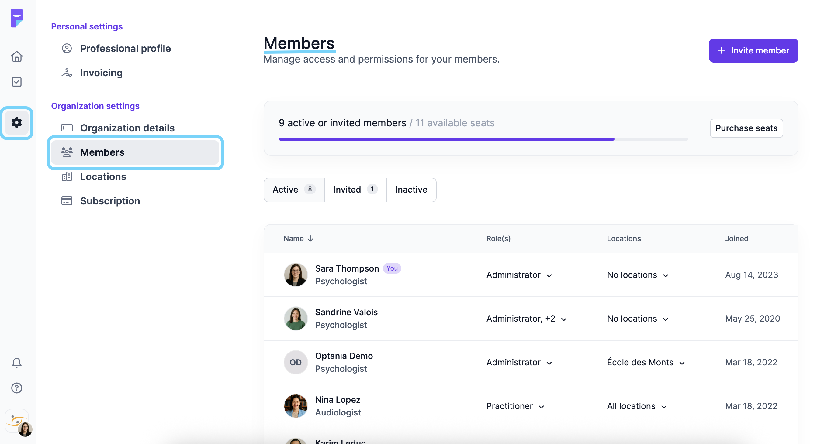Click Sandrine Valois's avatar photo
The width and height of the screenshot is (824, 444).
point(295,319)
